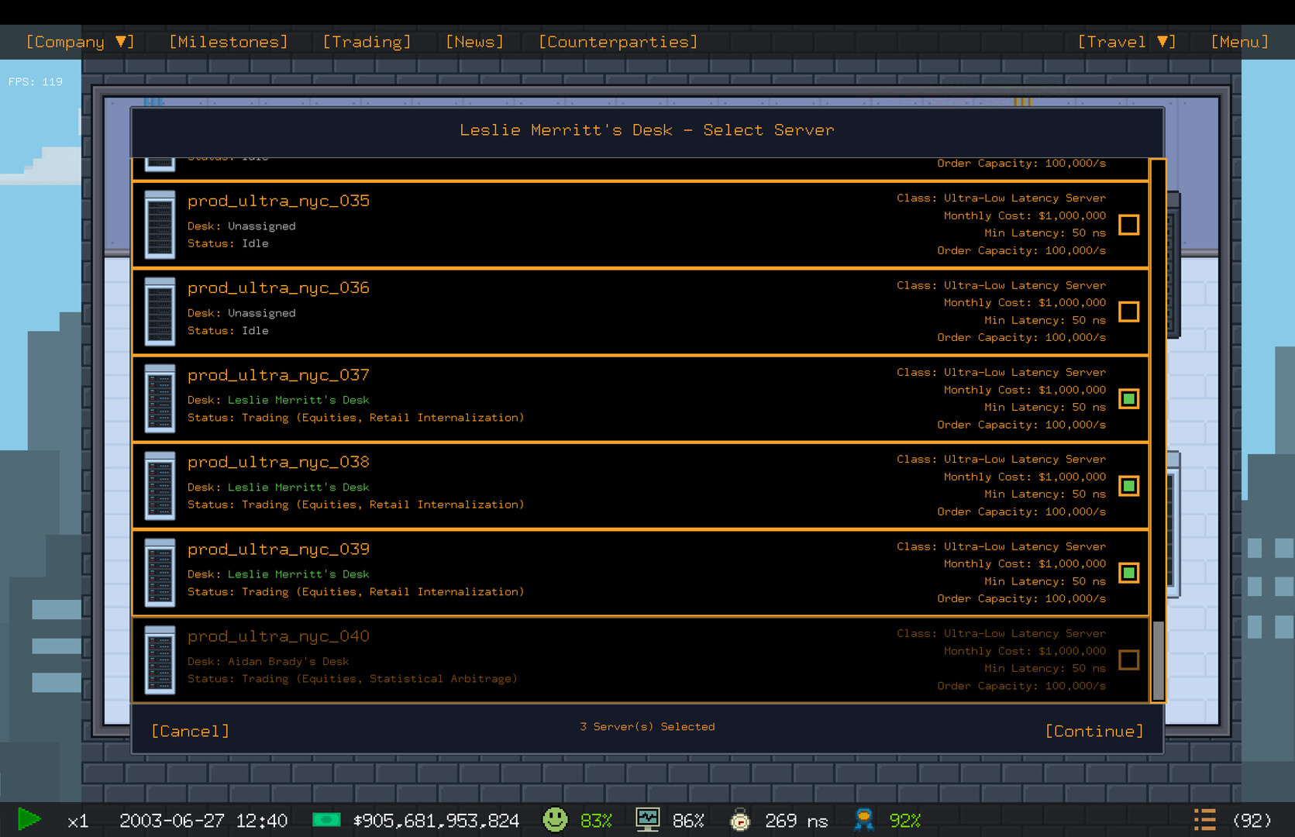Open the Travel dropdown

pos(1125,41)
